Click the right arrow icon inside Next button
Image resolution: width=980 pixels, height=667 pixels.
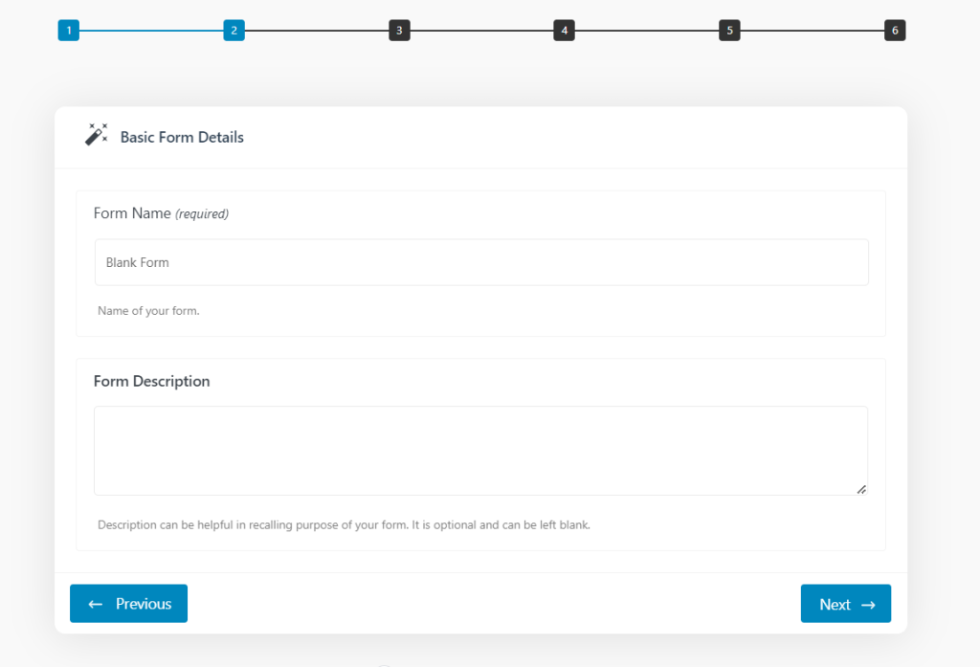(x=868, y=604)
